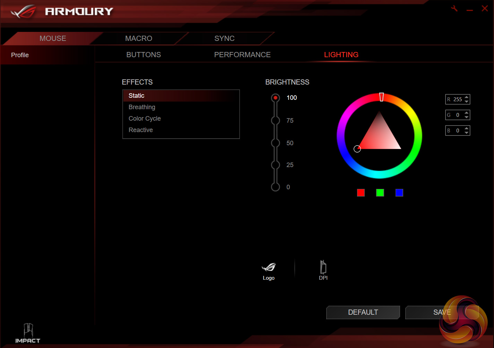Click the DEFAULT button
The width and height of the screenshot is (494, 348).
pos(363,312)
